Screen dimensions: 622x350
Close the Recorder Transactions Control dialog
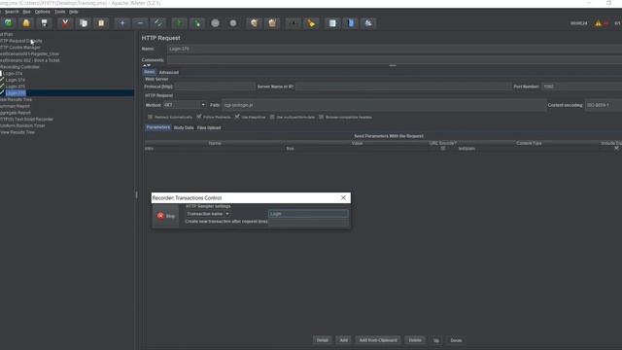tap(343, 197)
